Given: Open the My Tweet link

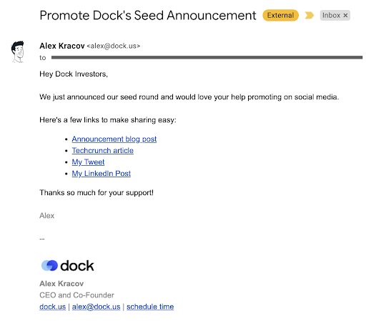Looking at the screenshot, I should tap(88, 162).
